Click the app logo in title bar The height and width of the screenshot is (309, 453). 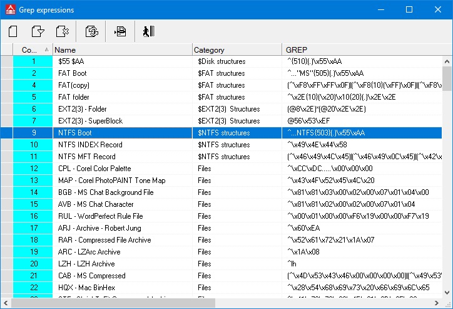click(x=9, y=9)
